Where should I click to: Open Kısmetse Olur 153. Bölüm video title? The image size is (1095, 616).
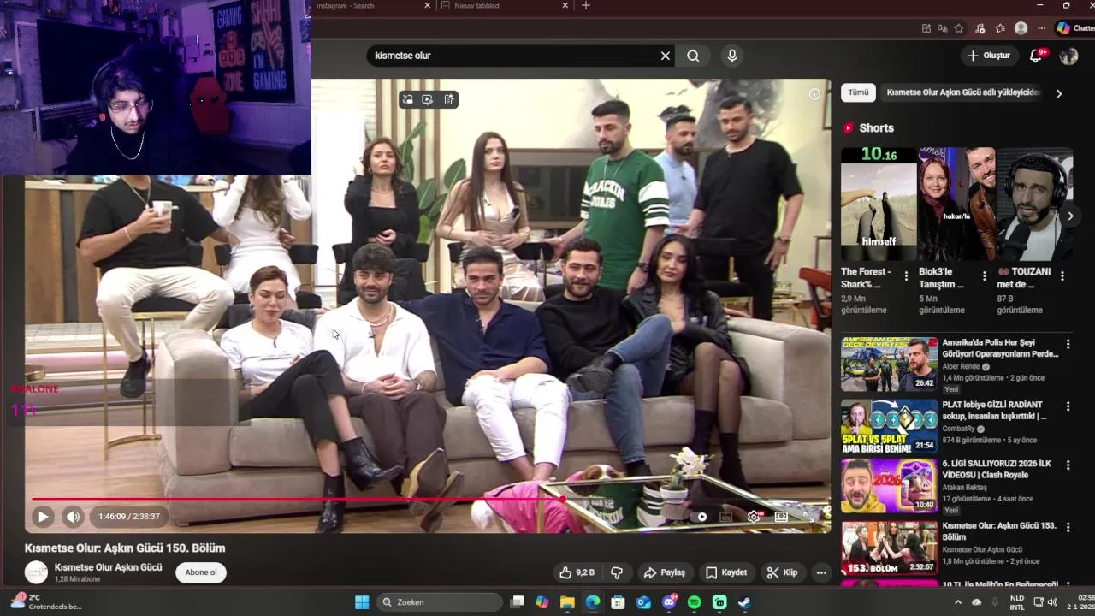[x=999, y=531]
